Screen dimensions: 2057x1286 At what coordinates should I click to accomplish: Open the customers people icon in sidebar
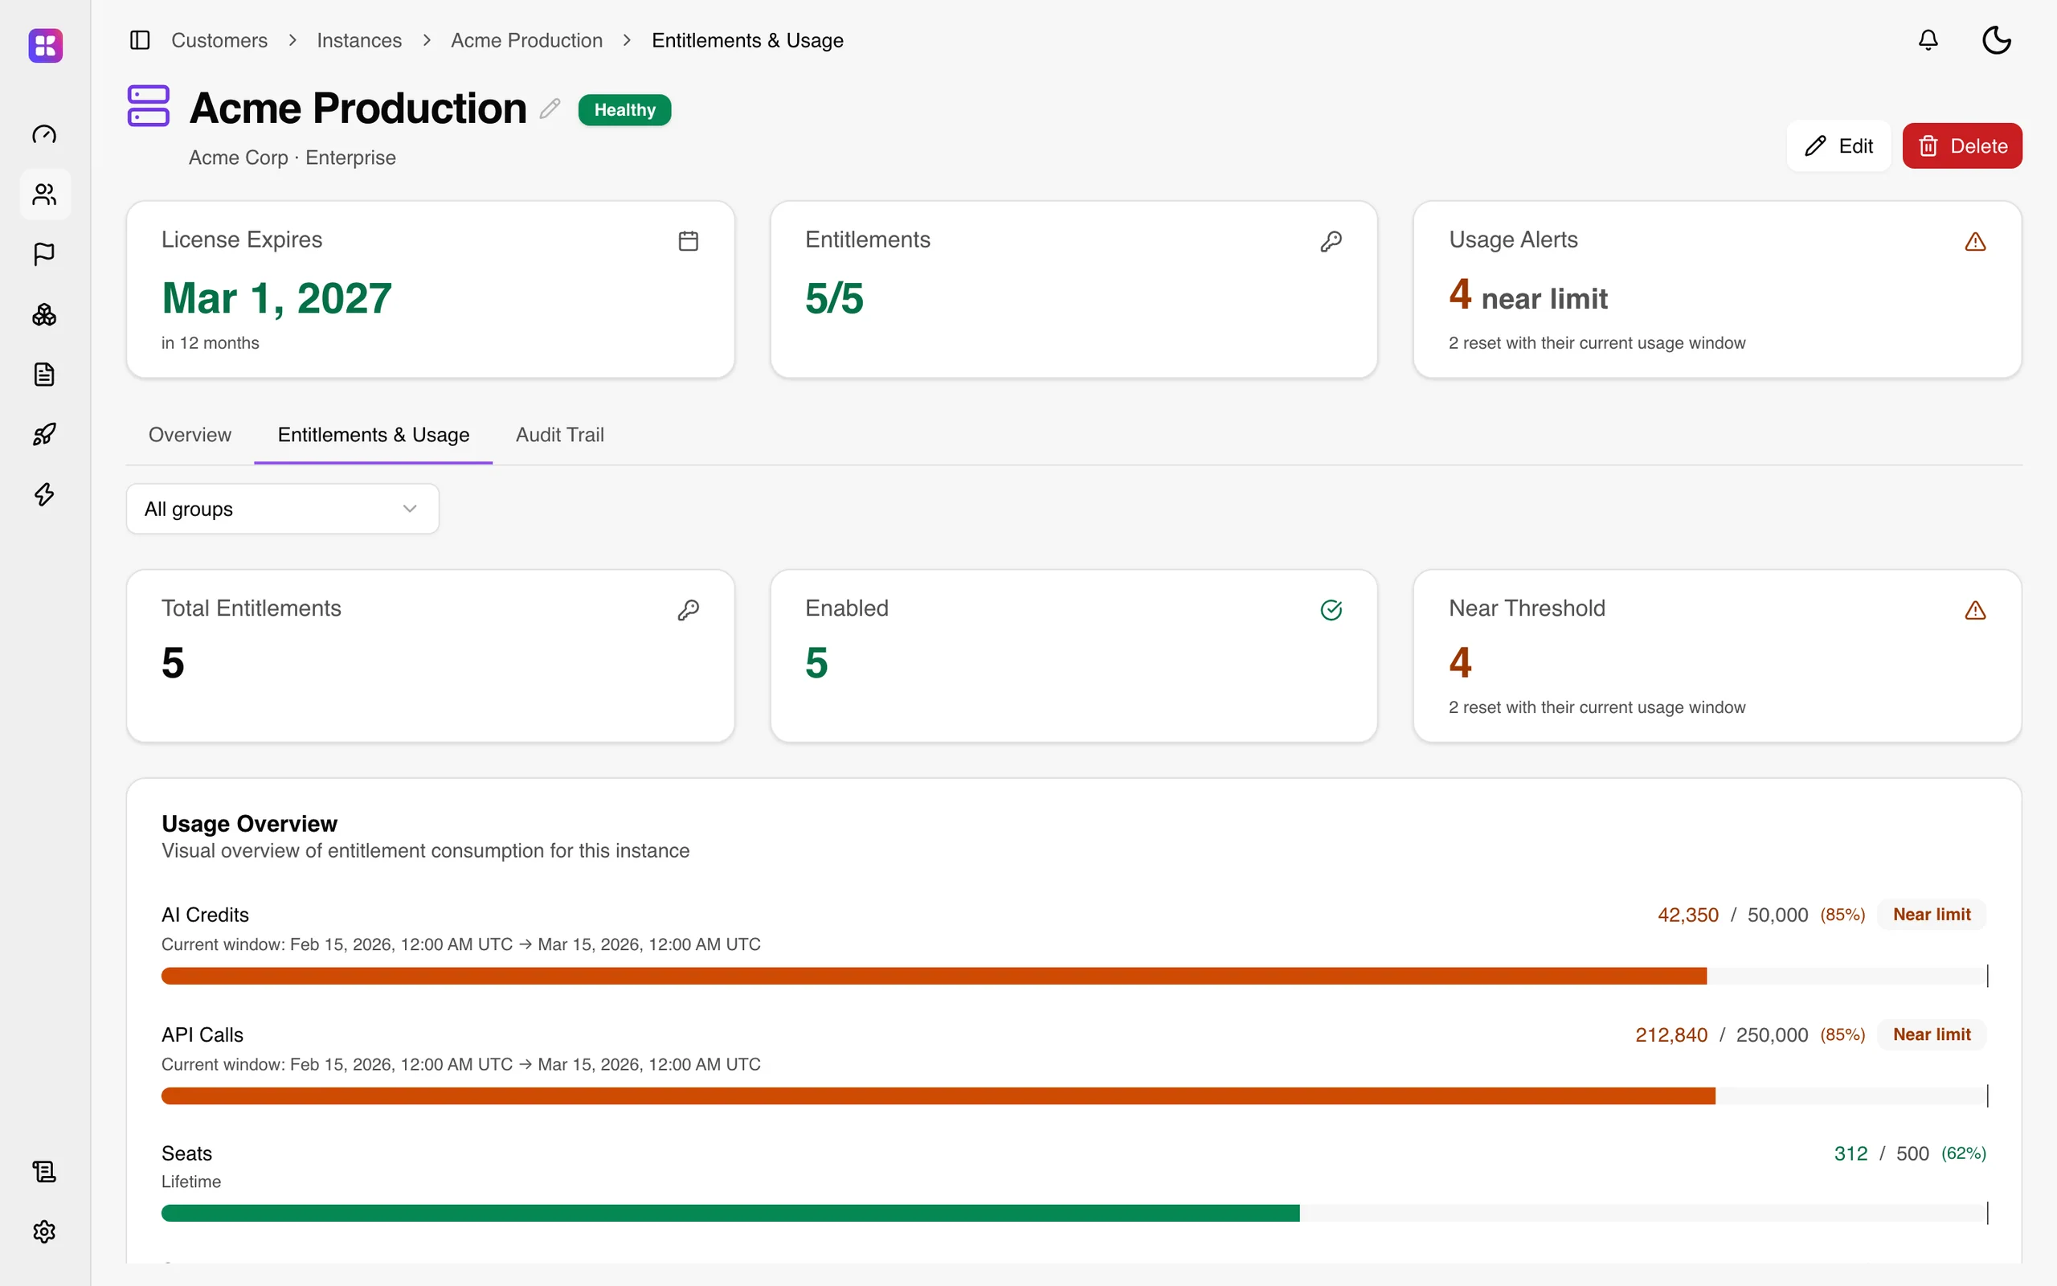click(x=44, y=195)
